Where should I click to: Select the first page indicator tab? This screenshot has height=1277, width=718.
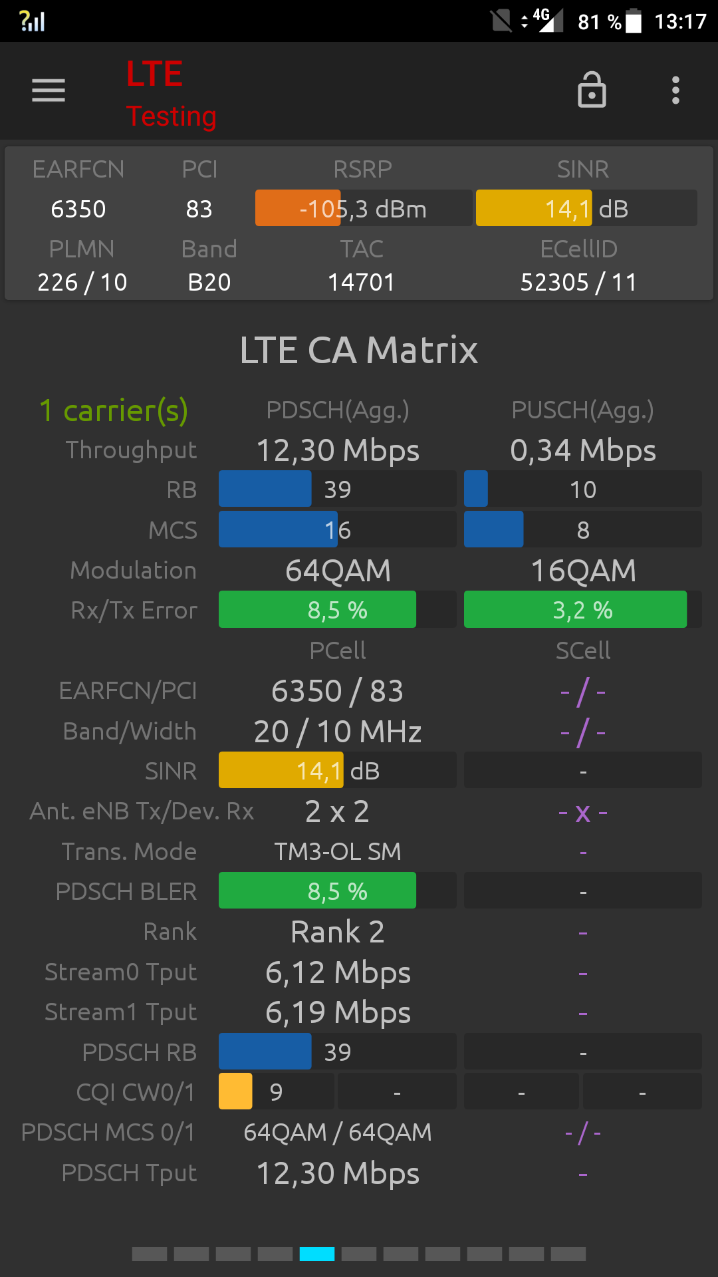click(x=150, y=1254)
